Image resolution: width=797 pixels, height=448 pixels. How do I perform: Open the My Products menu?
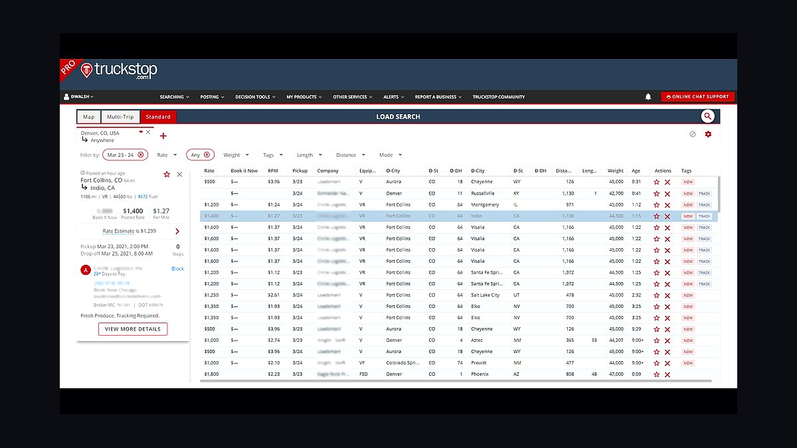point(304,97)
